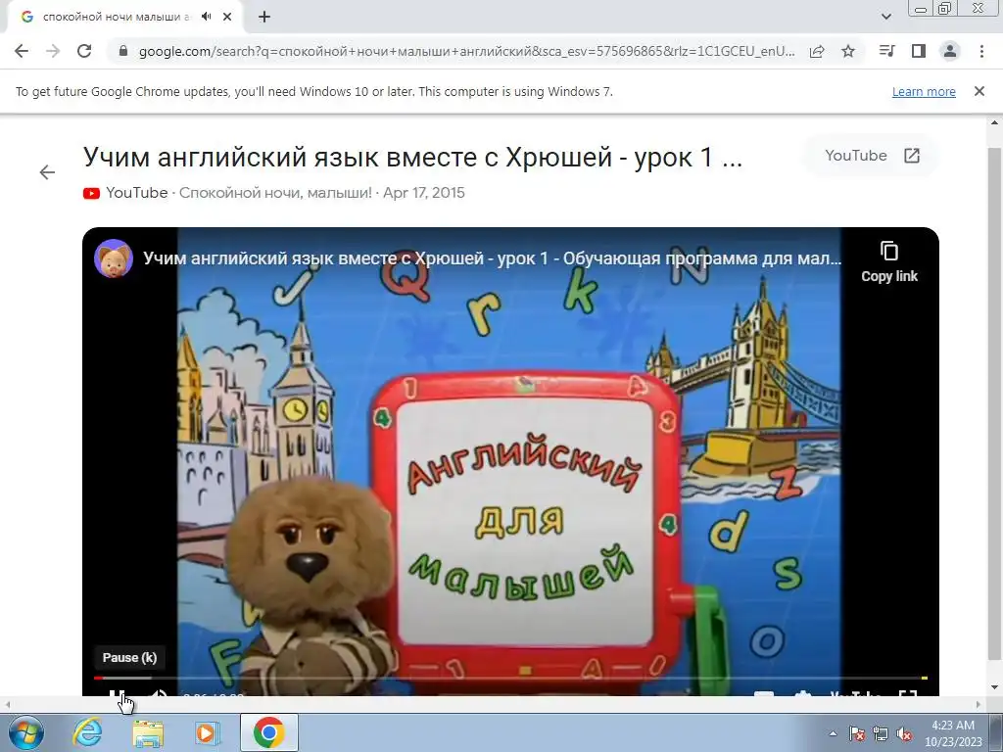1003x752 pixels.
Task: Click the horizontal scrollbar right arrow
Action: pos(979,705)
